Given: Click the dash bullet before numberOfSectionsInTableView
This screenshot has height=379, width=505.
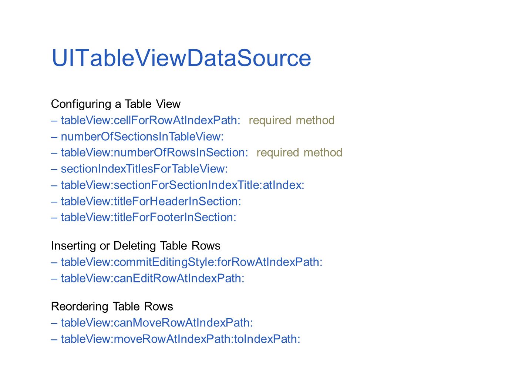Looking at the screenshot, I should [54, 137].
